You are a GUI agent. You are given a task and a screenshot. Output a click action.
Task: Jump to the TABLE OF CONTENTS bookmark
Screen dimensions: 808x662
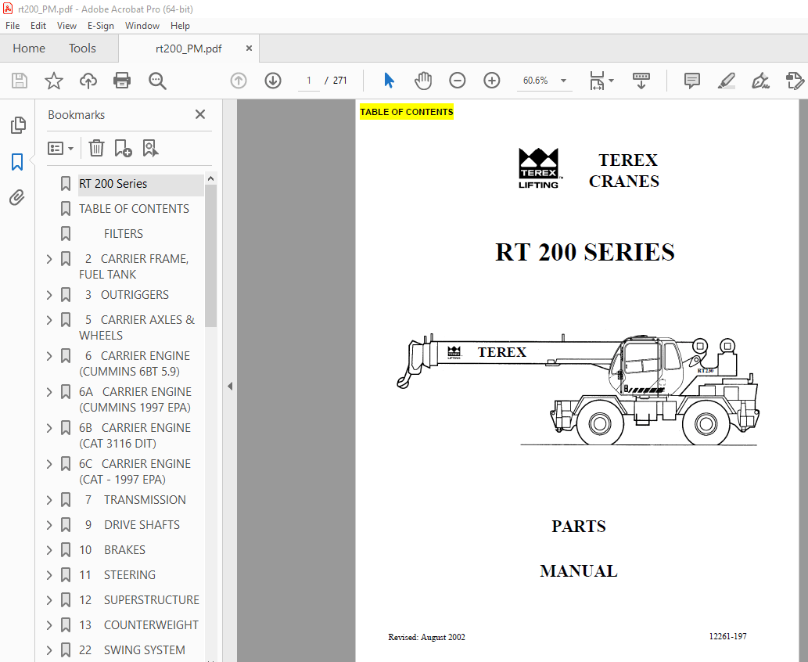(133, 208)
